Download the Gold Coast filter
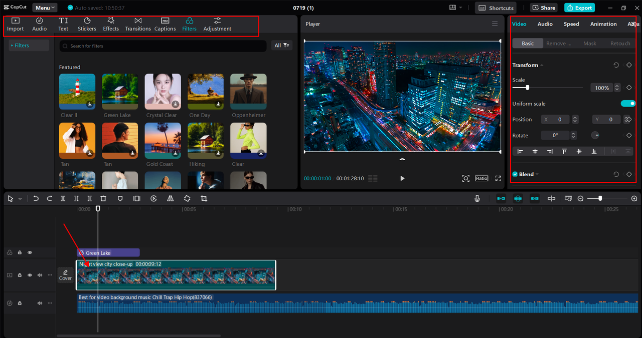642x338 pixels. pyautogui.click(x=176, y=153)
